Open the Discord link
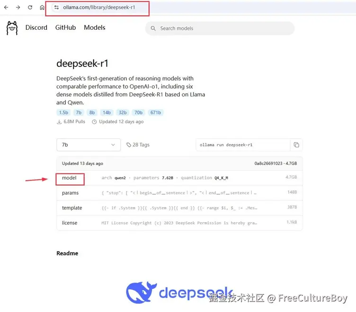This screenshot has width=356, height=312. coord(36,28)
